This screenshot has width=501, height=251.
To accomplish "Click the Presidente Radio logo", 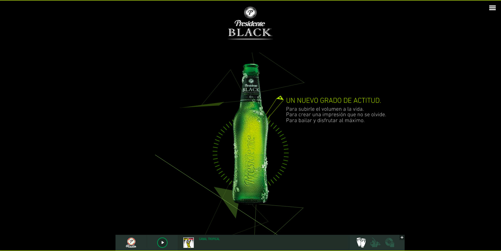I will [x=131, y=243].
